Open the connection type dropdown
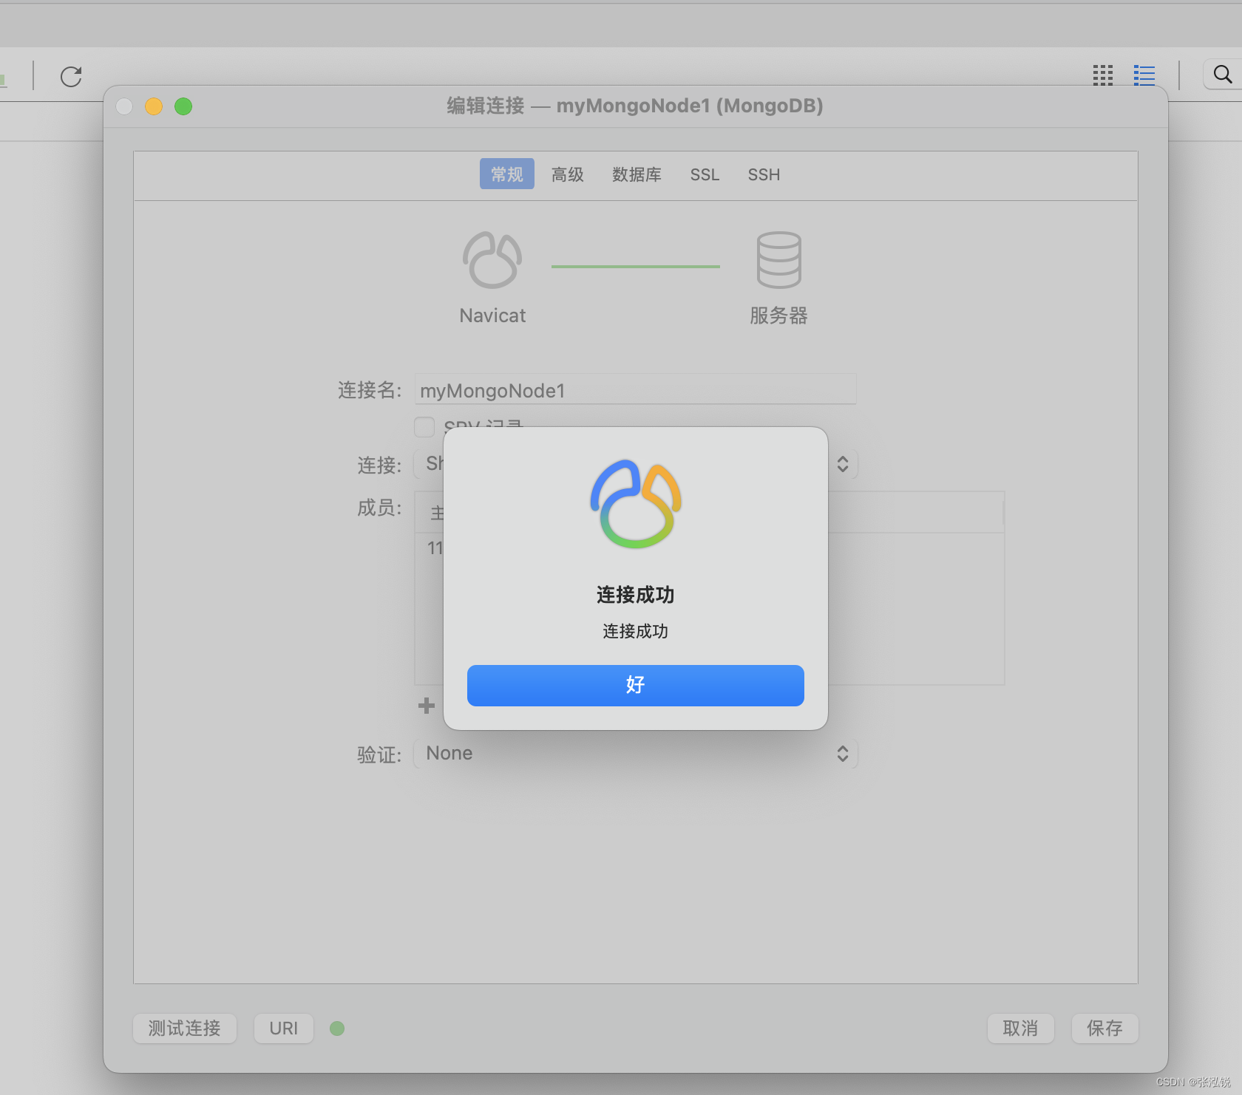The height and width of the screenshot is (1095, 1242). coord(636,464)
